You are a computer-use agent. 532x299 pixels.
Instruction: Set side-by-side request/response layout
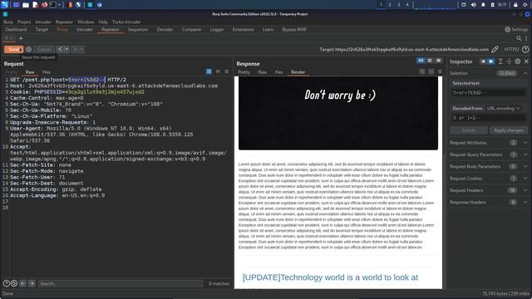[421, 61]
